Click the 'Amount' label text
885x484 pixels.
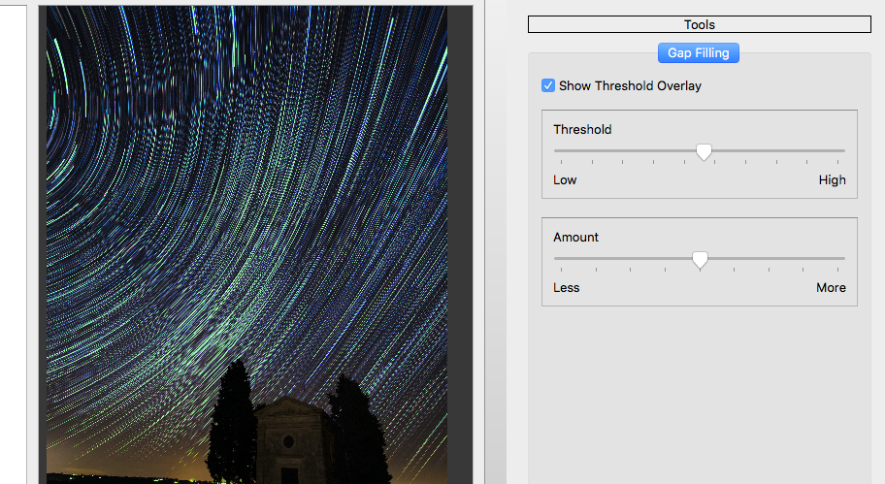(x=575, y=237)
